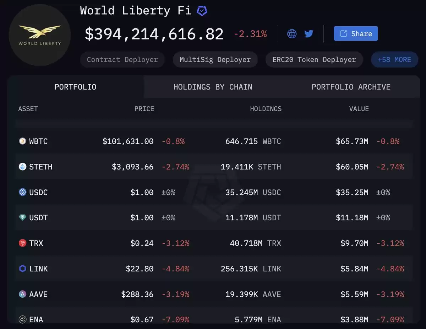Switch to the HOLDINGS BY CHAIN tab
This screenshot has height=329, width=426.
click(x=213, y=87)
